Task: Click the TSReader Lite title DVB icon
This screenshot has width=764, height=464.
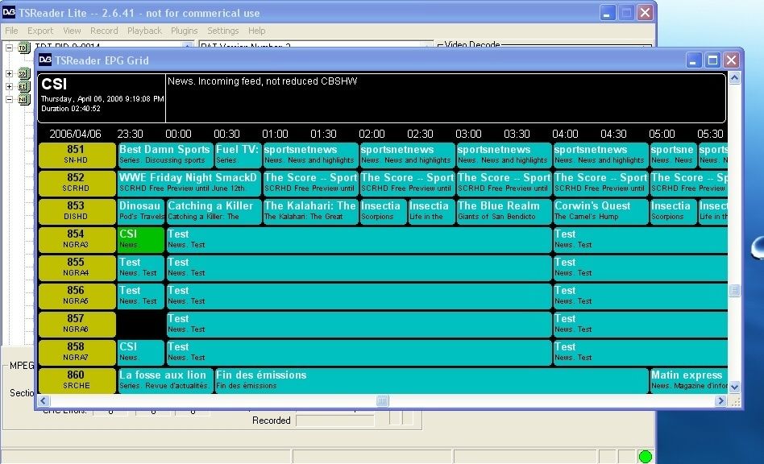Action: [x=9, y=12]
